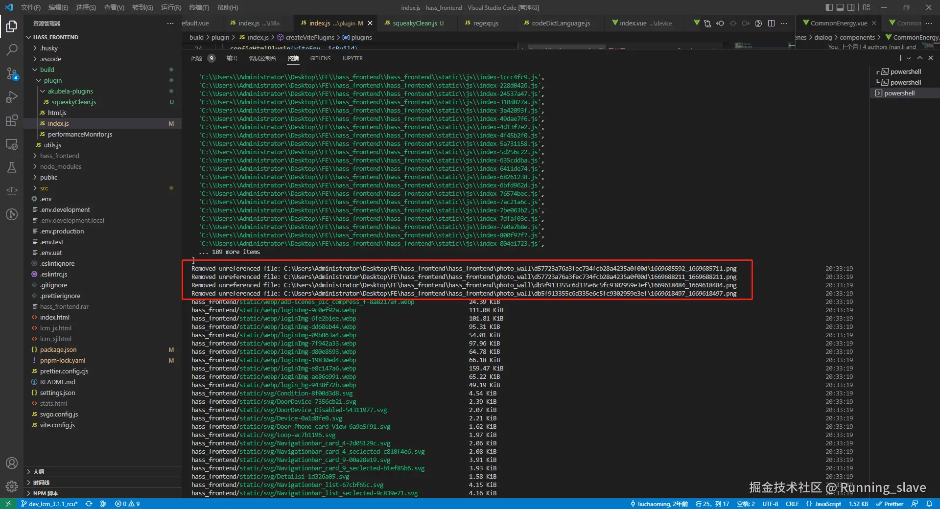Switch to the codeDictLanguage.js editor tab
Screen dimensions: 940x509
pos(561,23)
